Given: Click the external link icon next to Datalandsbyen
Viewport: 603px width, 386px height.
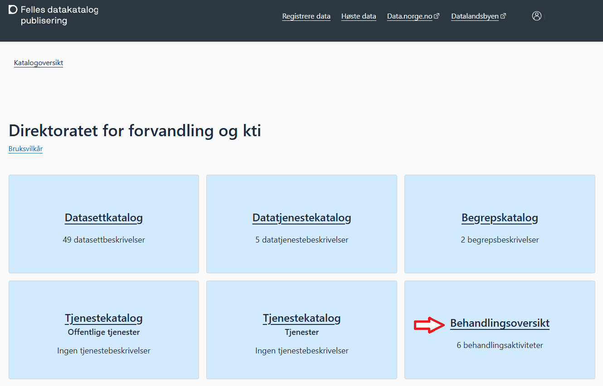Looking at the screenshot, I should click(503, 16).
